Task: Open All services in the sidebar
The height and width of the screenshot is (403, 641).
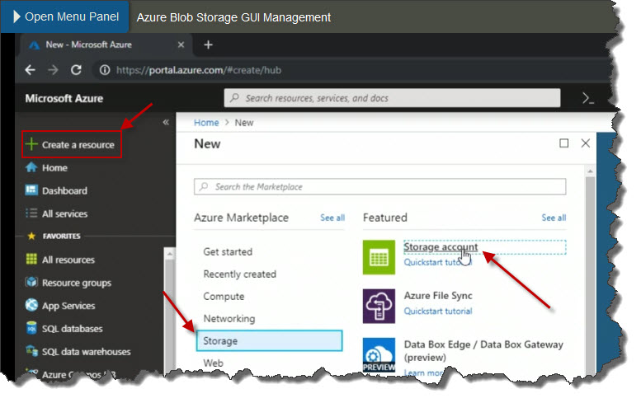Action: [x=64, y=214]
